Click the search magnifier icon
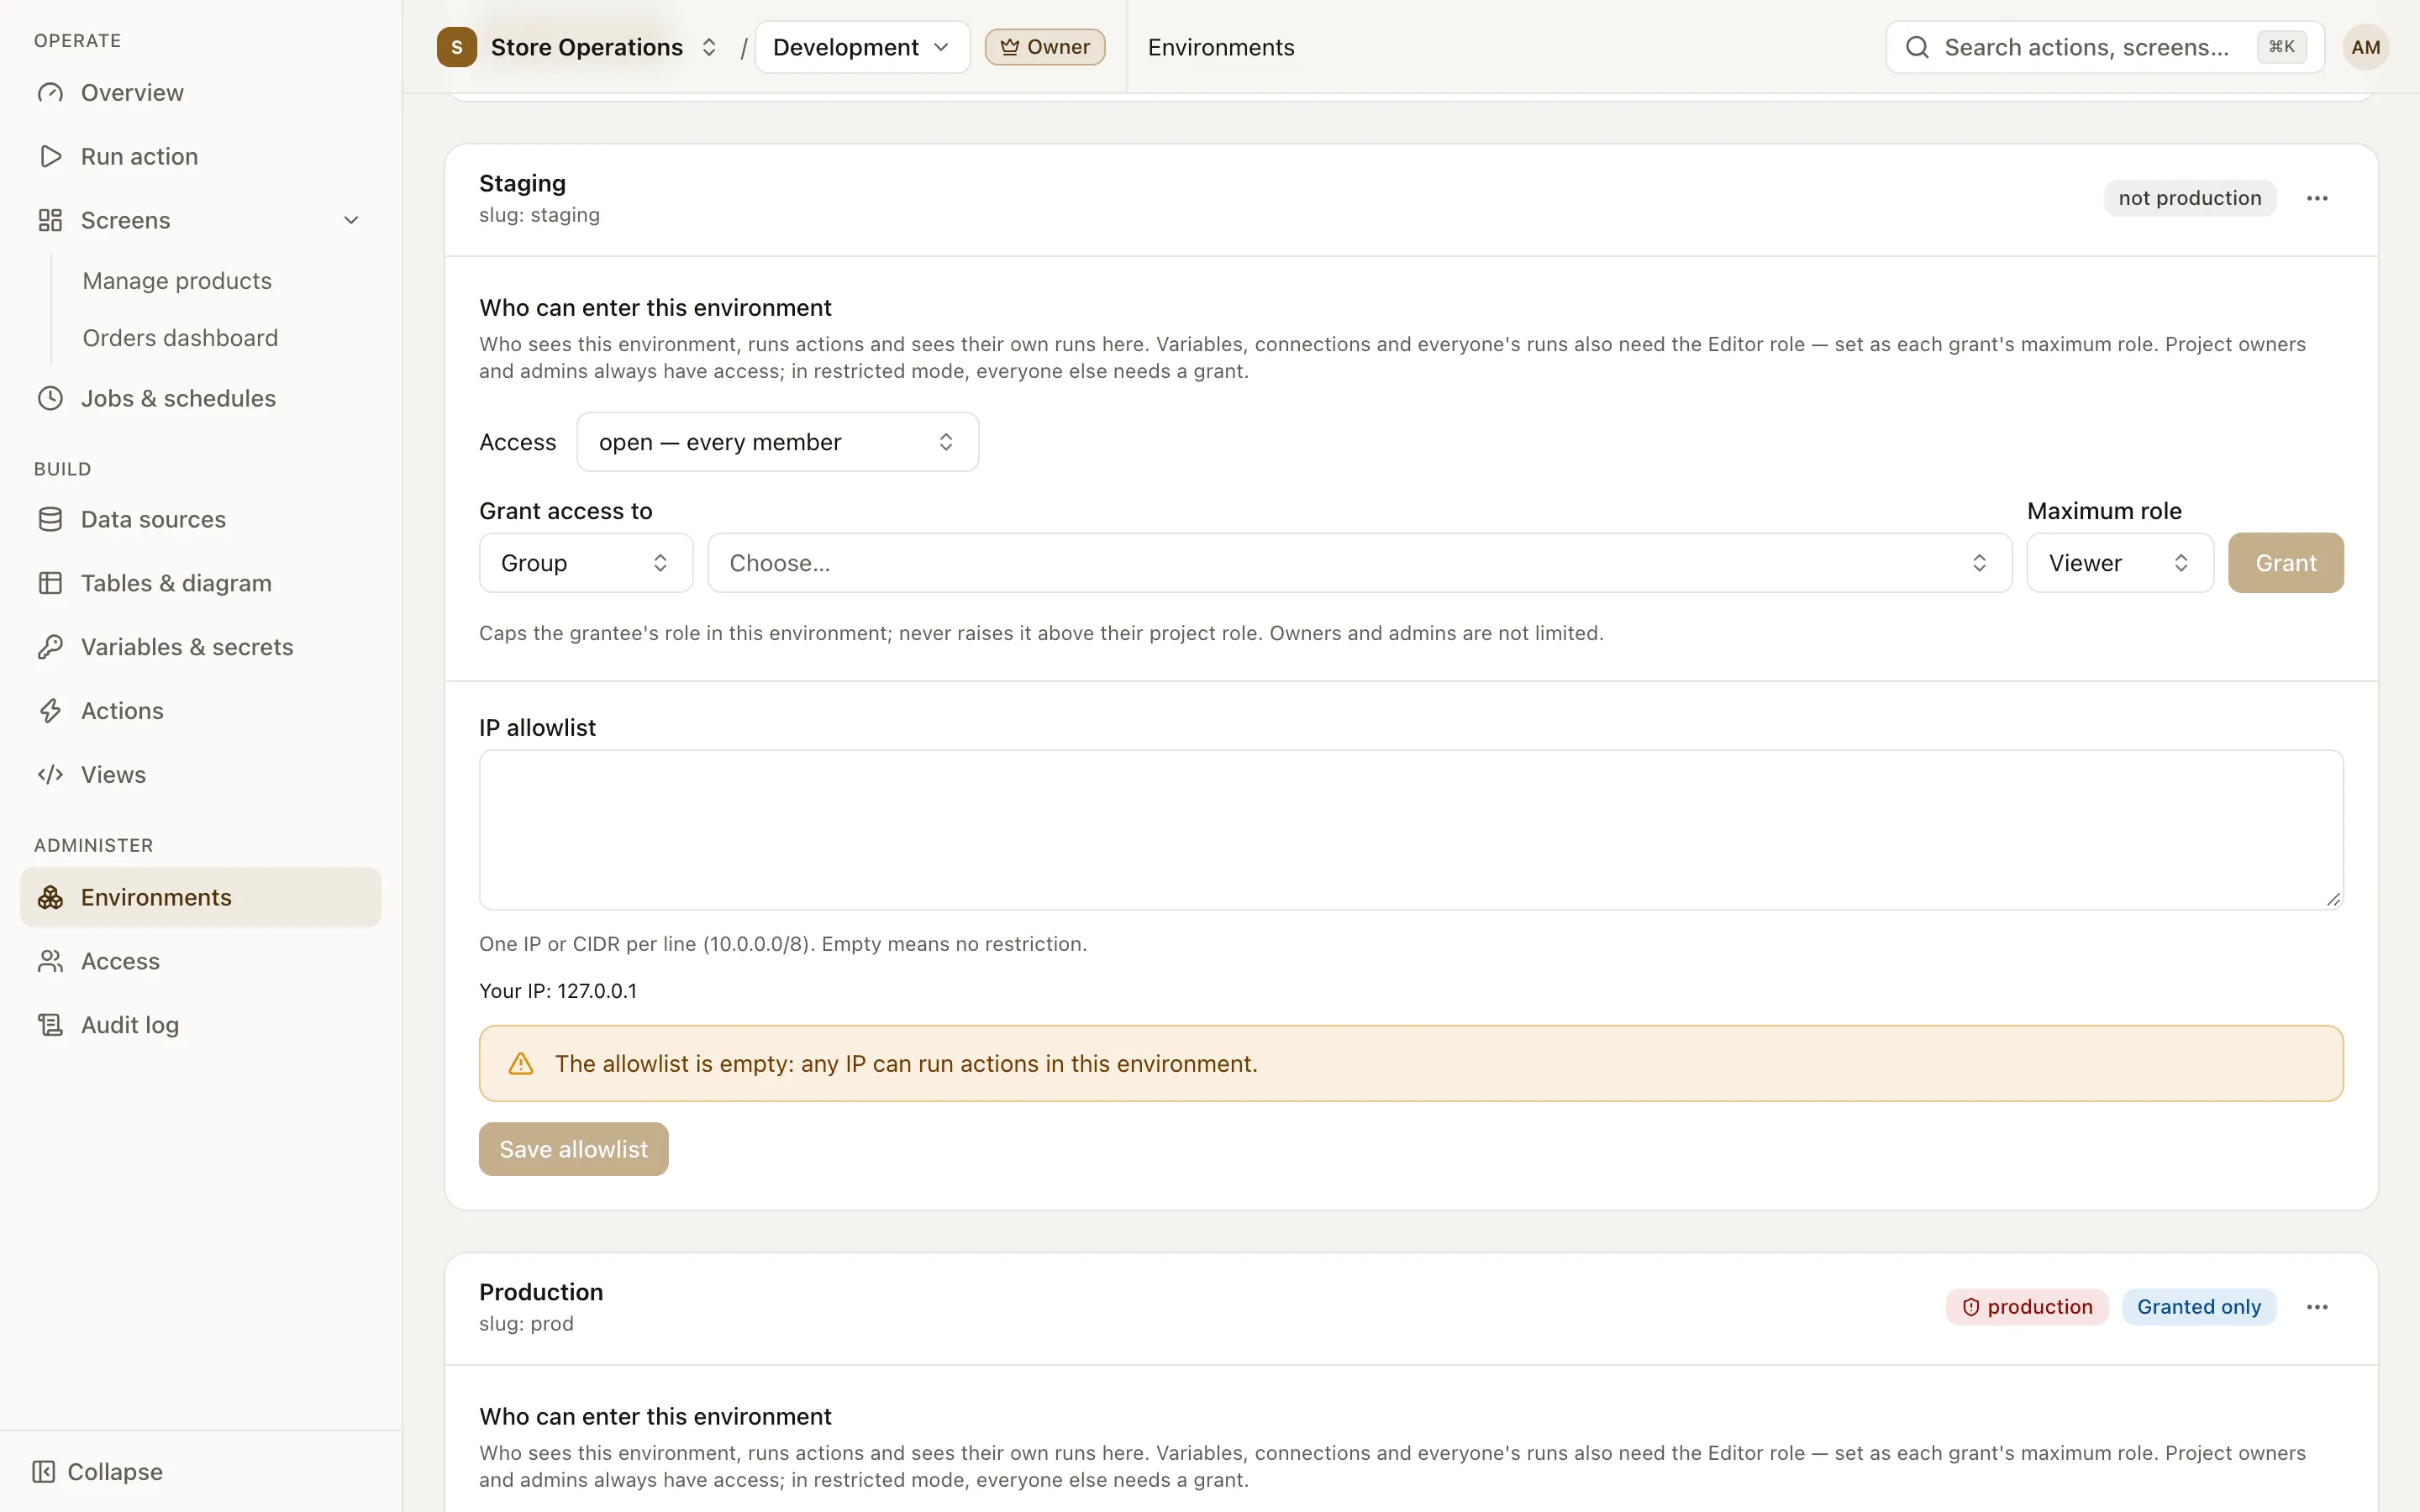 coord(1917,47)
